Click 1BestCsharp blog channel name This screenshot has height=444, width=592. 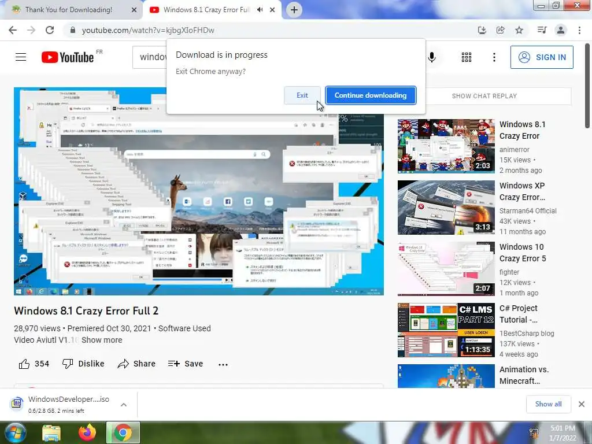point(527,334)
